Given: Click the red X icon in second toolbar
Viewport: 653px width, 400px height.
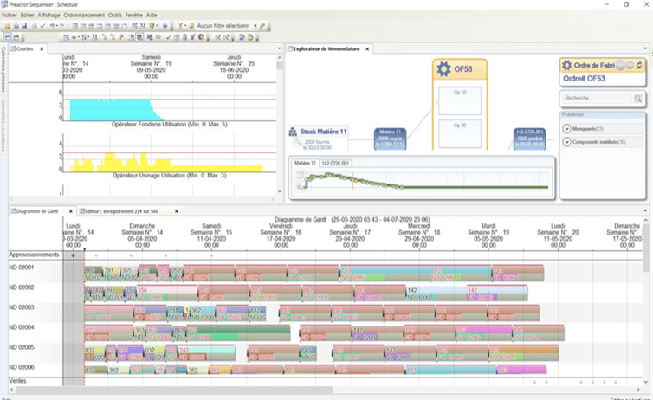Looking at the screenshot, I should coord(121,37).
